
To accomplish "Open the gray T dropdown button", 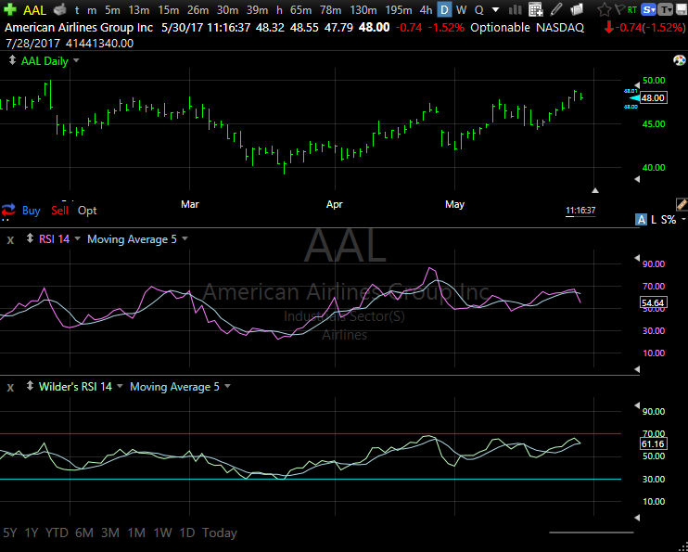I will (x=666, y=9).
